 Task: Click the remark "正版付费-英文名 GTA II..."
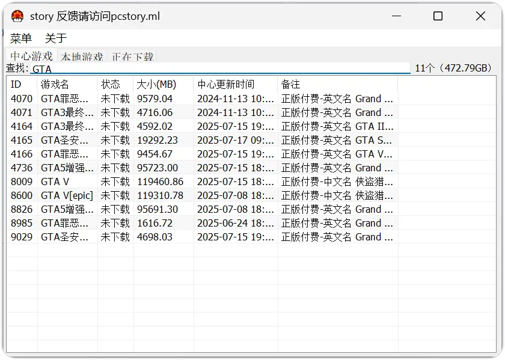337,126
